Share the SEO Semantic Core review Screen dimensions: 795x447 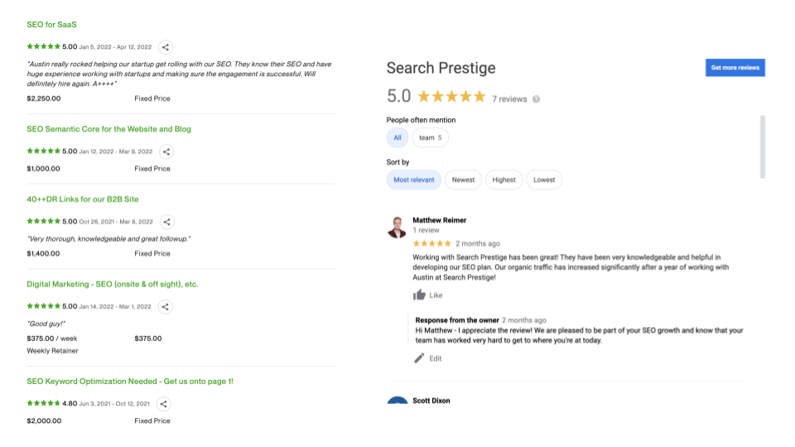click(166, 151)
